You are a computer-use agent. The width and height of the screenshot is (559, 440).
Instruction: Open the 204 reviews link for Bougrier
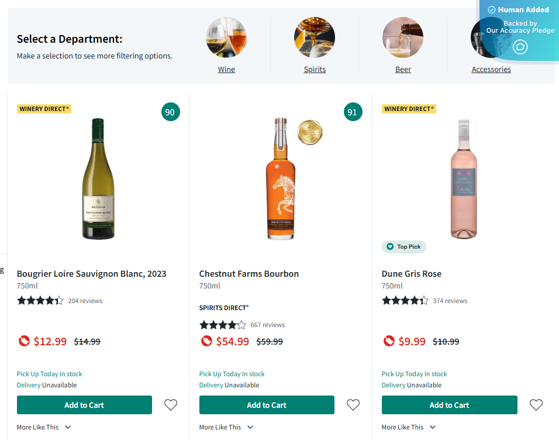[86, 300]
